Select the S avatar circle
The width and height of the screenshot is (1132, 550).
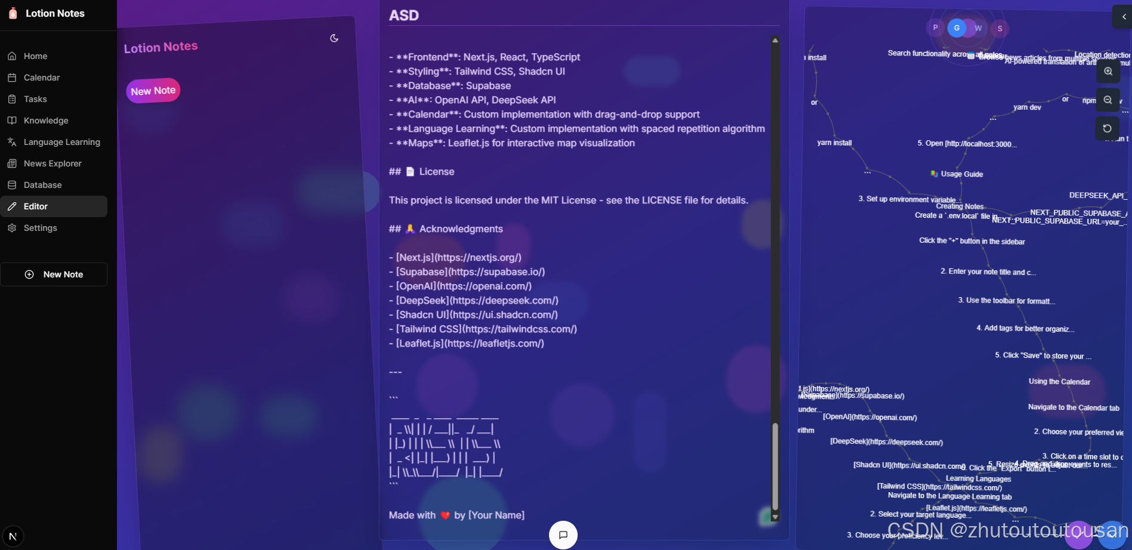(1000, 29)
